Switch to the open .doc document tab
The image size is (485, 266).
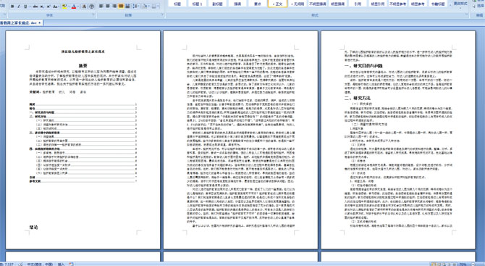click(20, 23)
